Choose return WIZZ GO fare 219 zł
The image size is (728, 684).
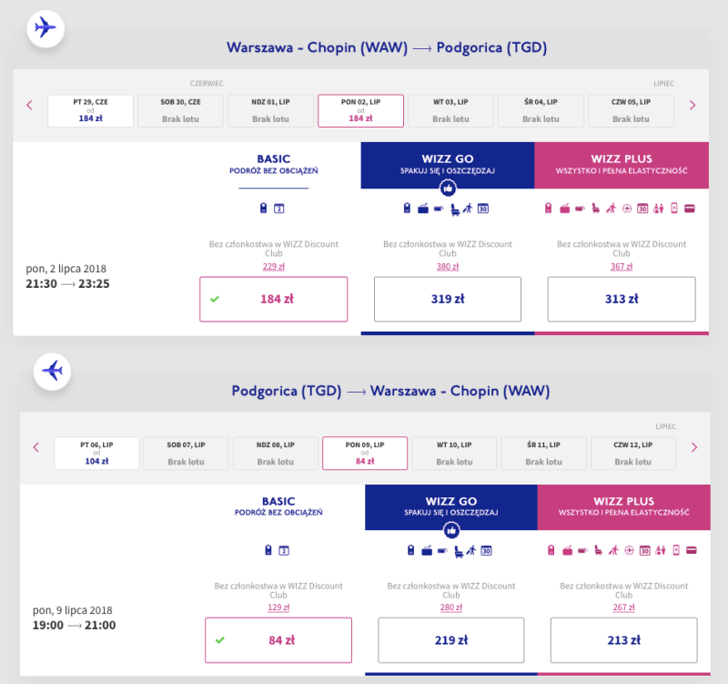(451, 640)
